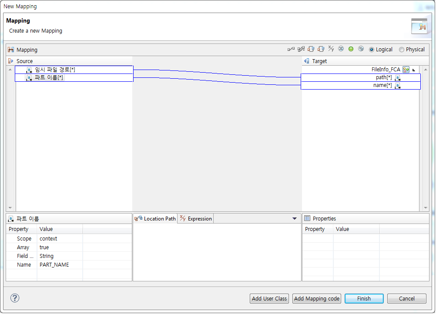
Task: Click the second element-copy toolbar icon
Action: click(321, 49)
